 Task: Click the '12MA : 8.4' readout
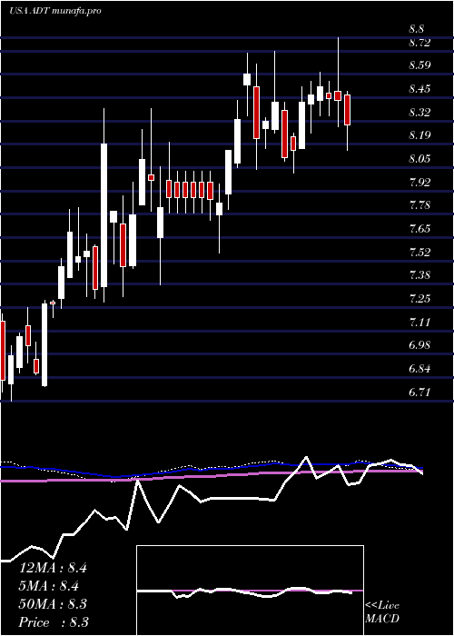pos(53,568)
